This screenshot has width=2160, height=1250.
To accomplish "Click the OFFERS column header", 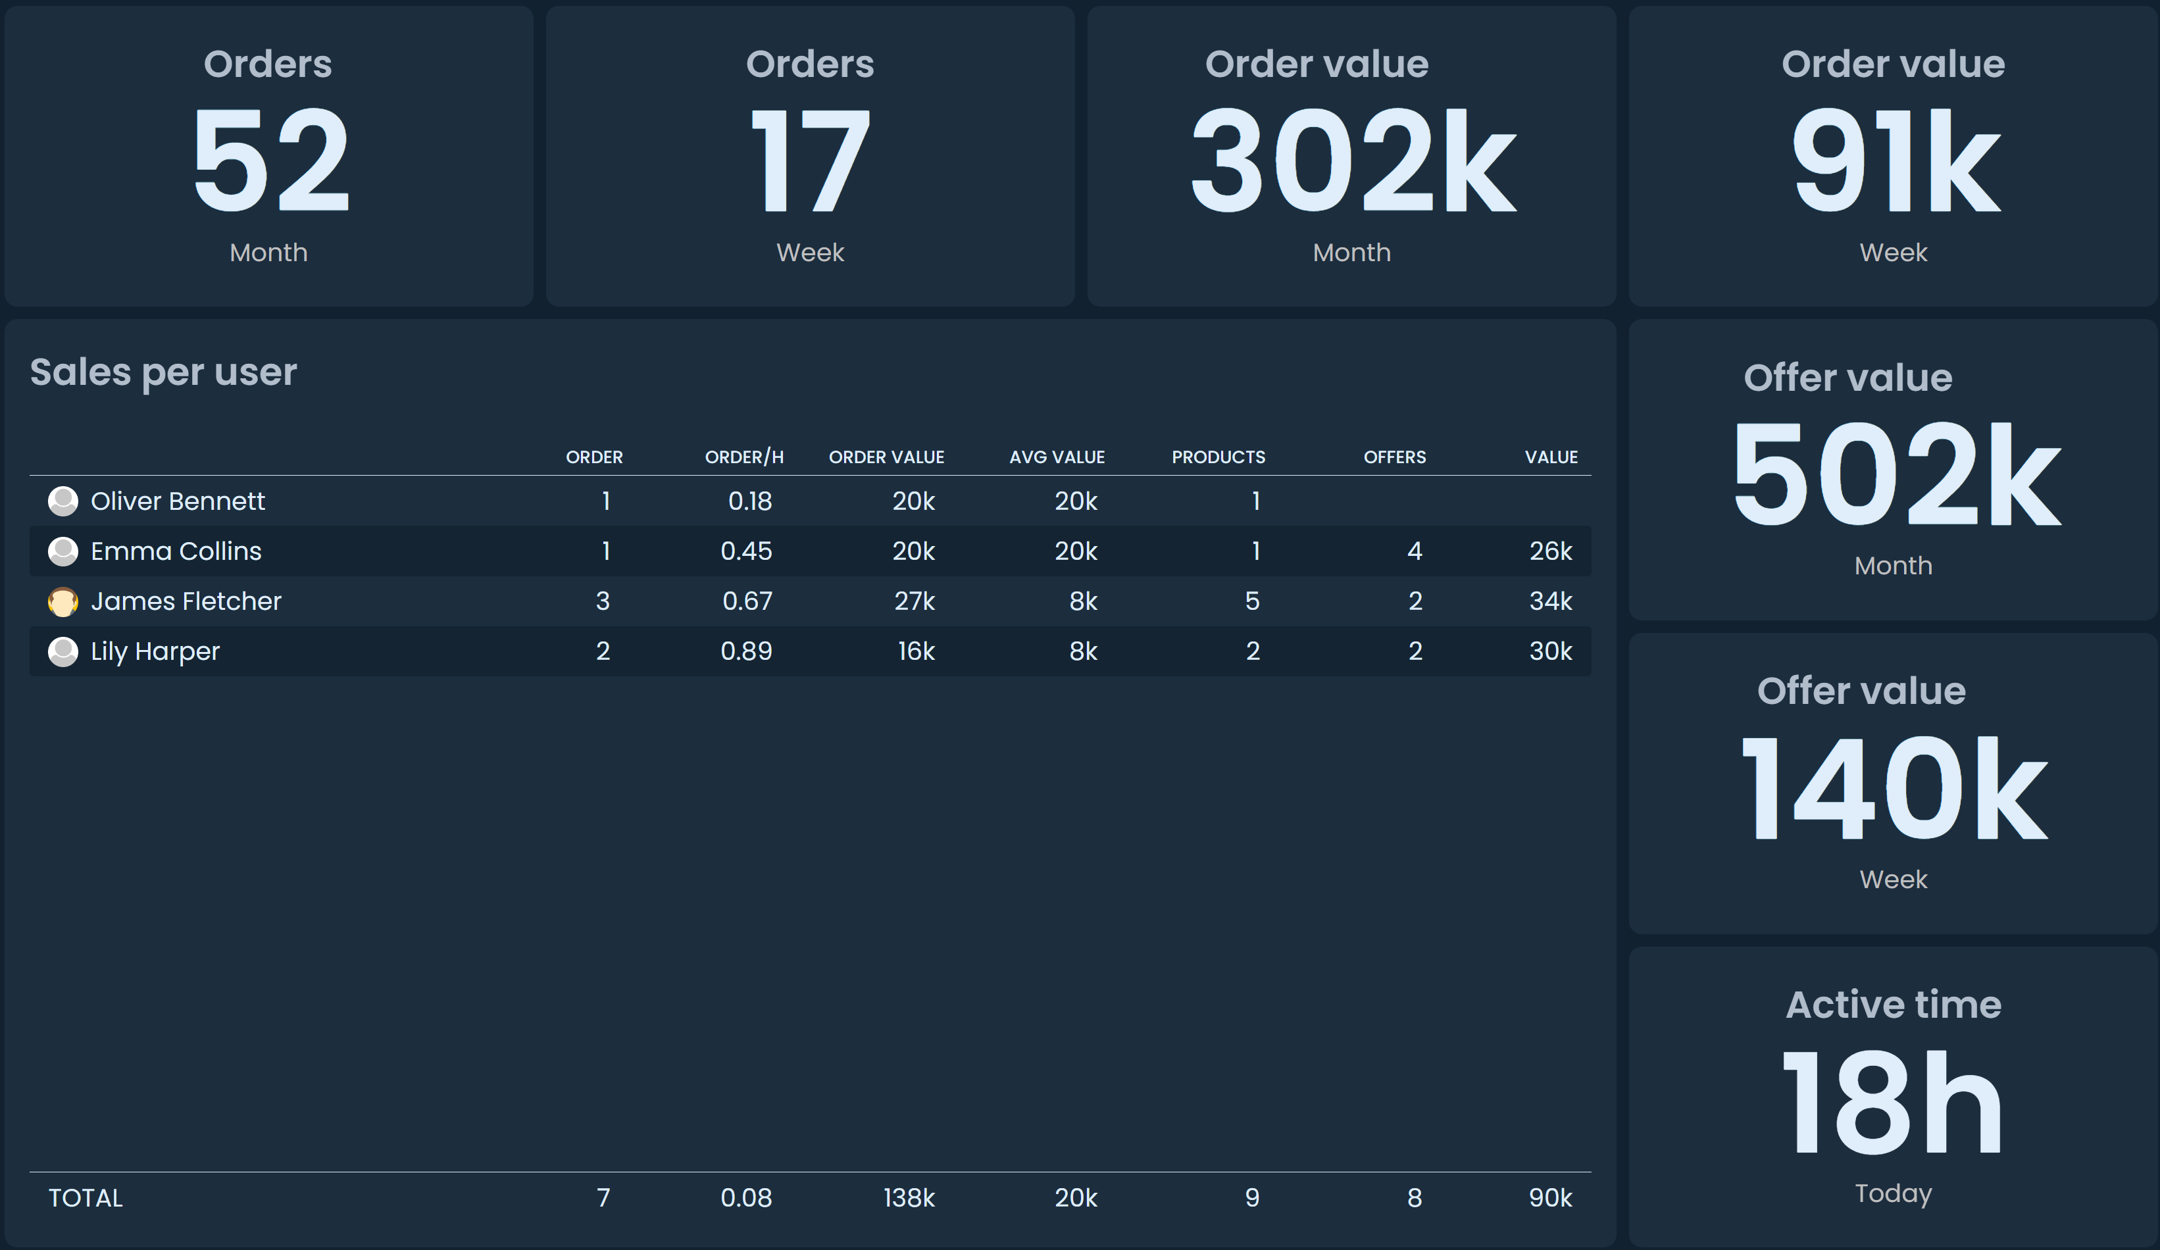I will [1394, 457].
